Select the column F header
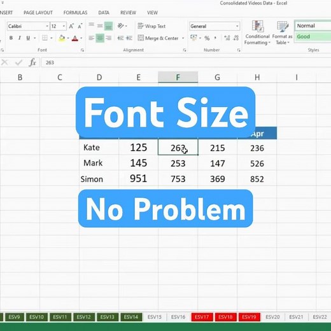Viewport: 331px width, 331px height. pyautogui.click(x=178, y=77)
